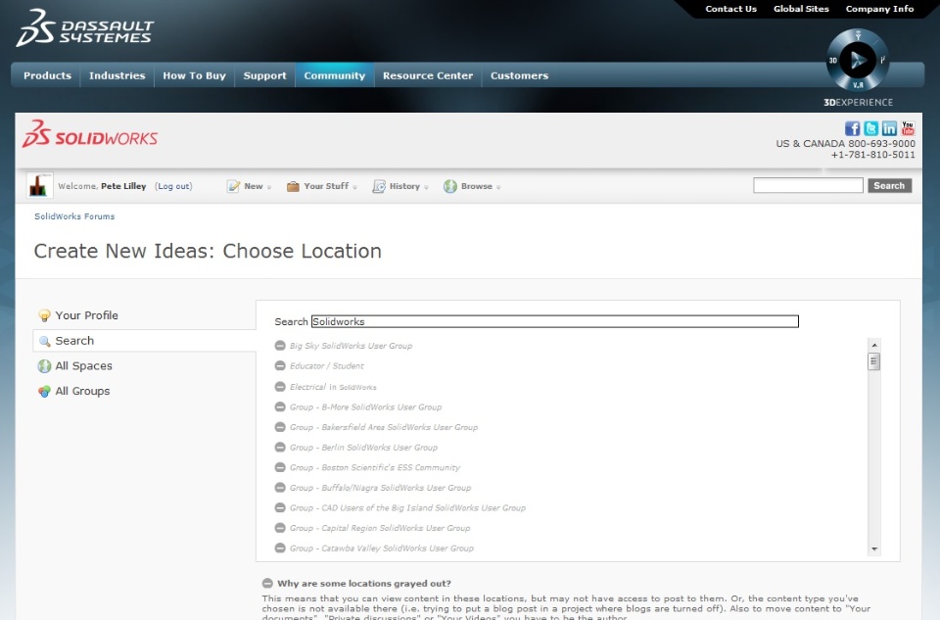Screen dimensions: 940x620
Task: Open the Industries menu
Action: point(117,75)
